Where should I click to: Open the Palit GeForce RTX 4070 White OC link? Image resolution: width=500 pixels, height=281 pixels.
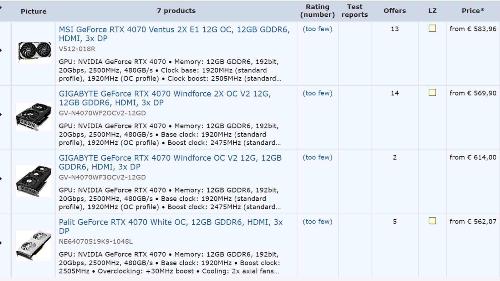click(171, 226)
